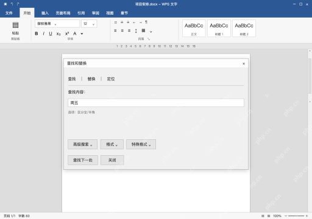Click the 100% zoom level
The image size is (312, 219).
277,216
